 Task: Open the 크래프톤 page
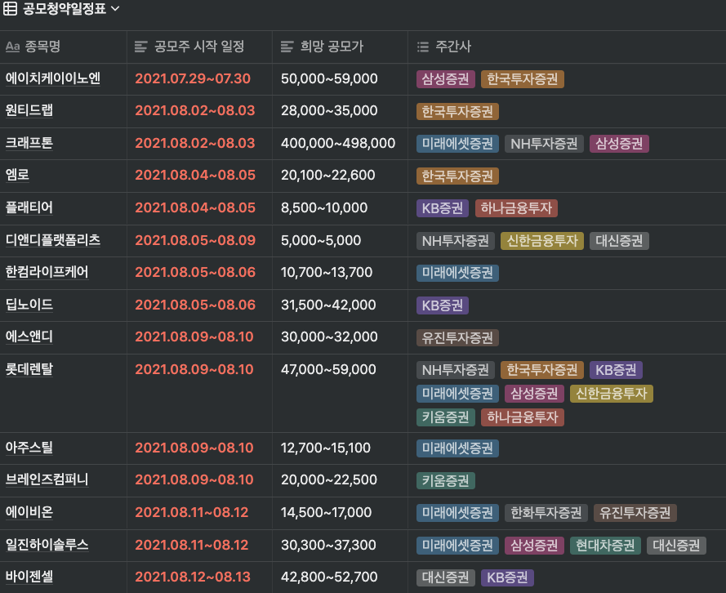click(29, 143)
